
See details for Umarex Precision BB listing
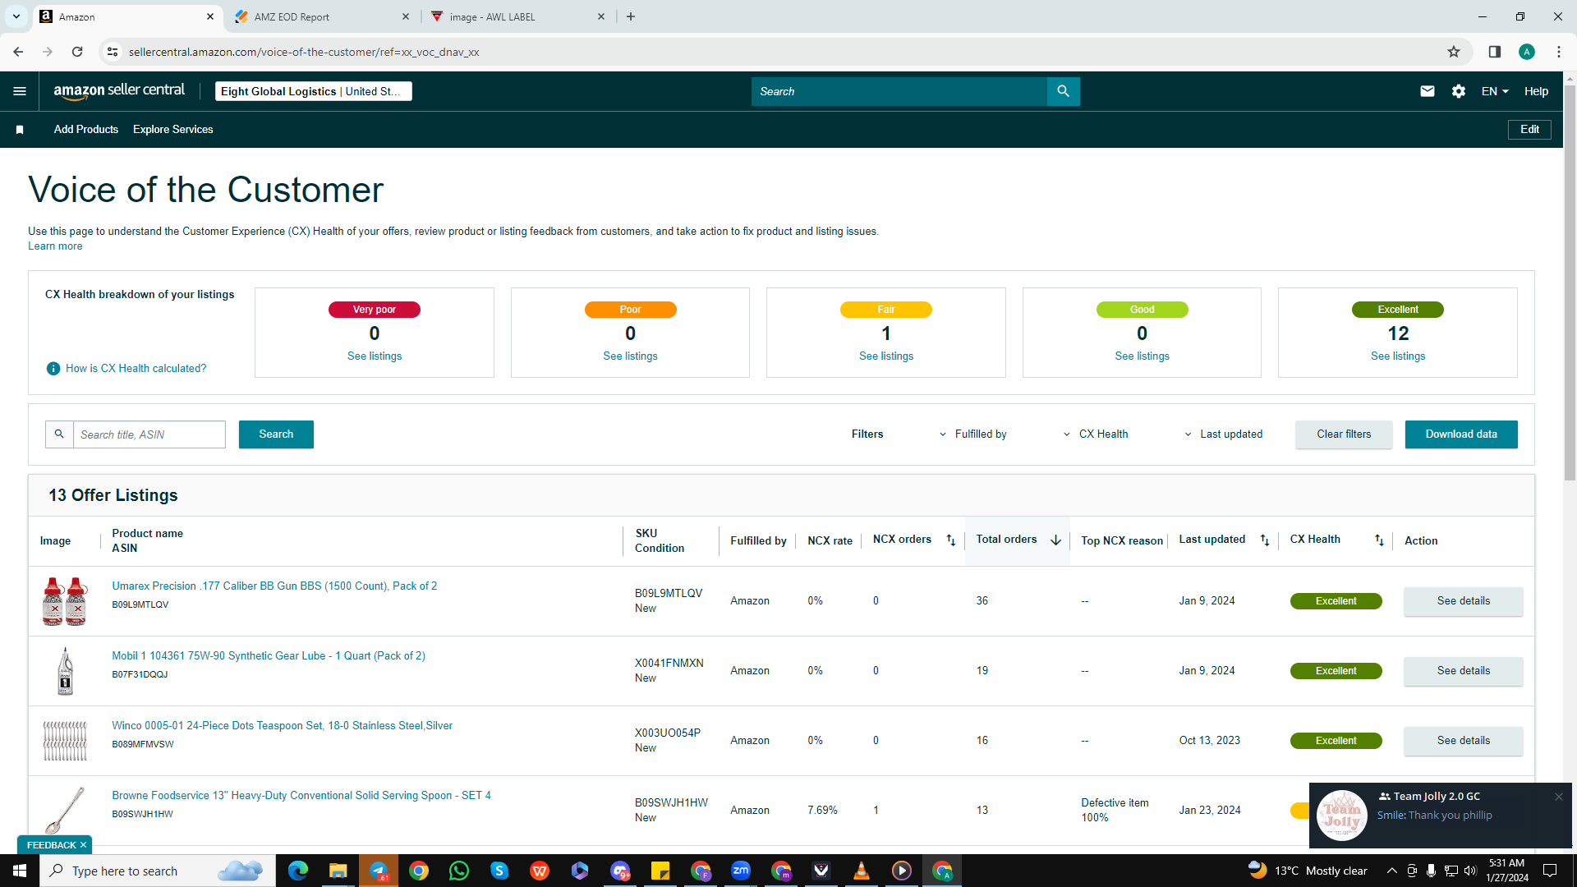(1464, 601)
